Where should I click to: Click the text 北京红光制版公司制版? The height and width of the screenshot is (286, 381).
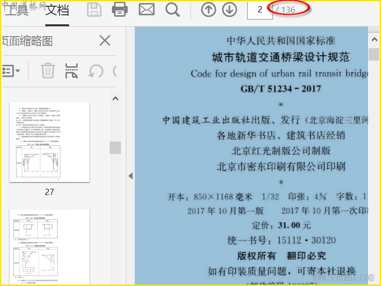[281, 151]
